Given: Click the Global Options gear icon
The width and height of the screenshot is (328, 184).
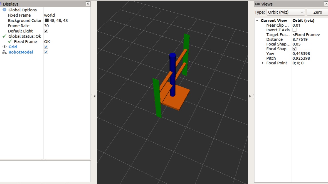Looking at the screenshot, I should pyautogui.click(x=4, y=10).
